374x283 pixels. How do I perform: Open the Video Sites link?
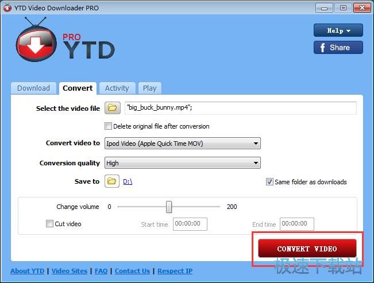click(x=70, y=271)
